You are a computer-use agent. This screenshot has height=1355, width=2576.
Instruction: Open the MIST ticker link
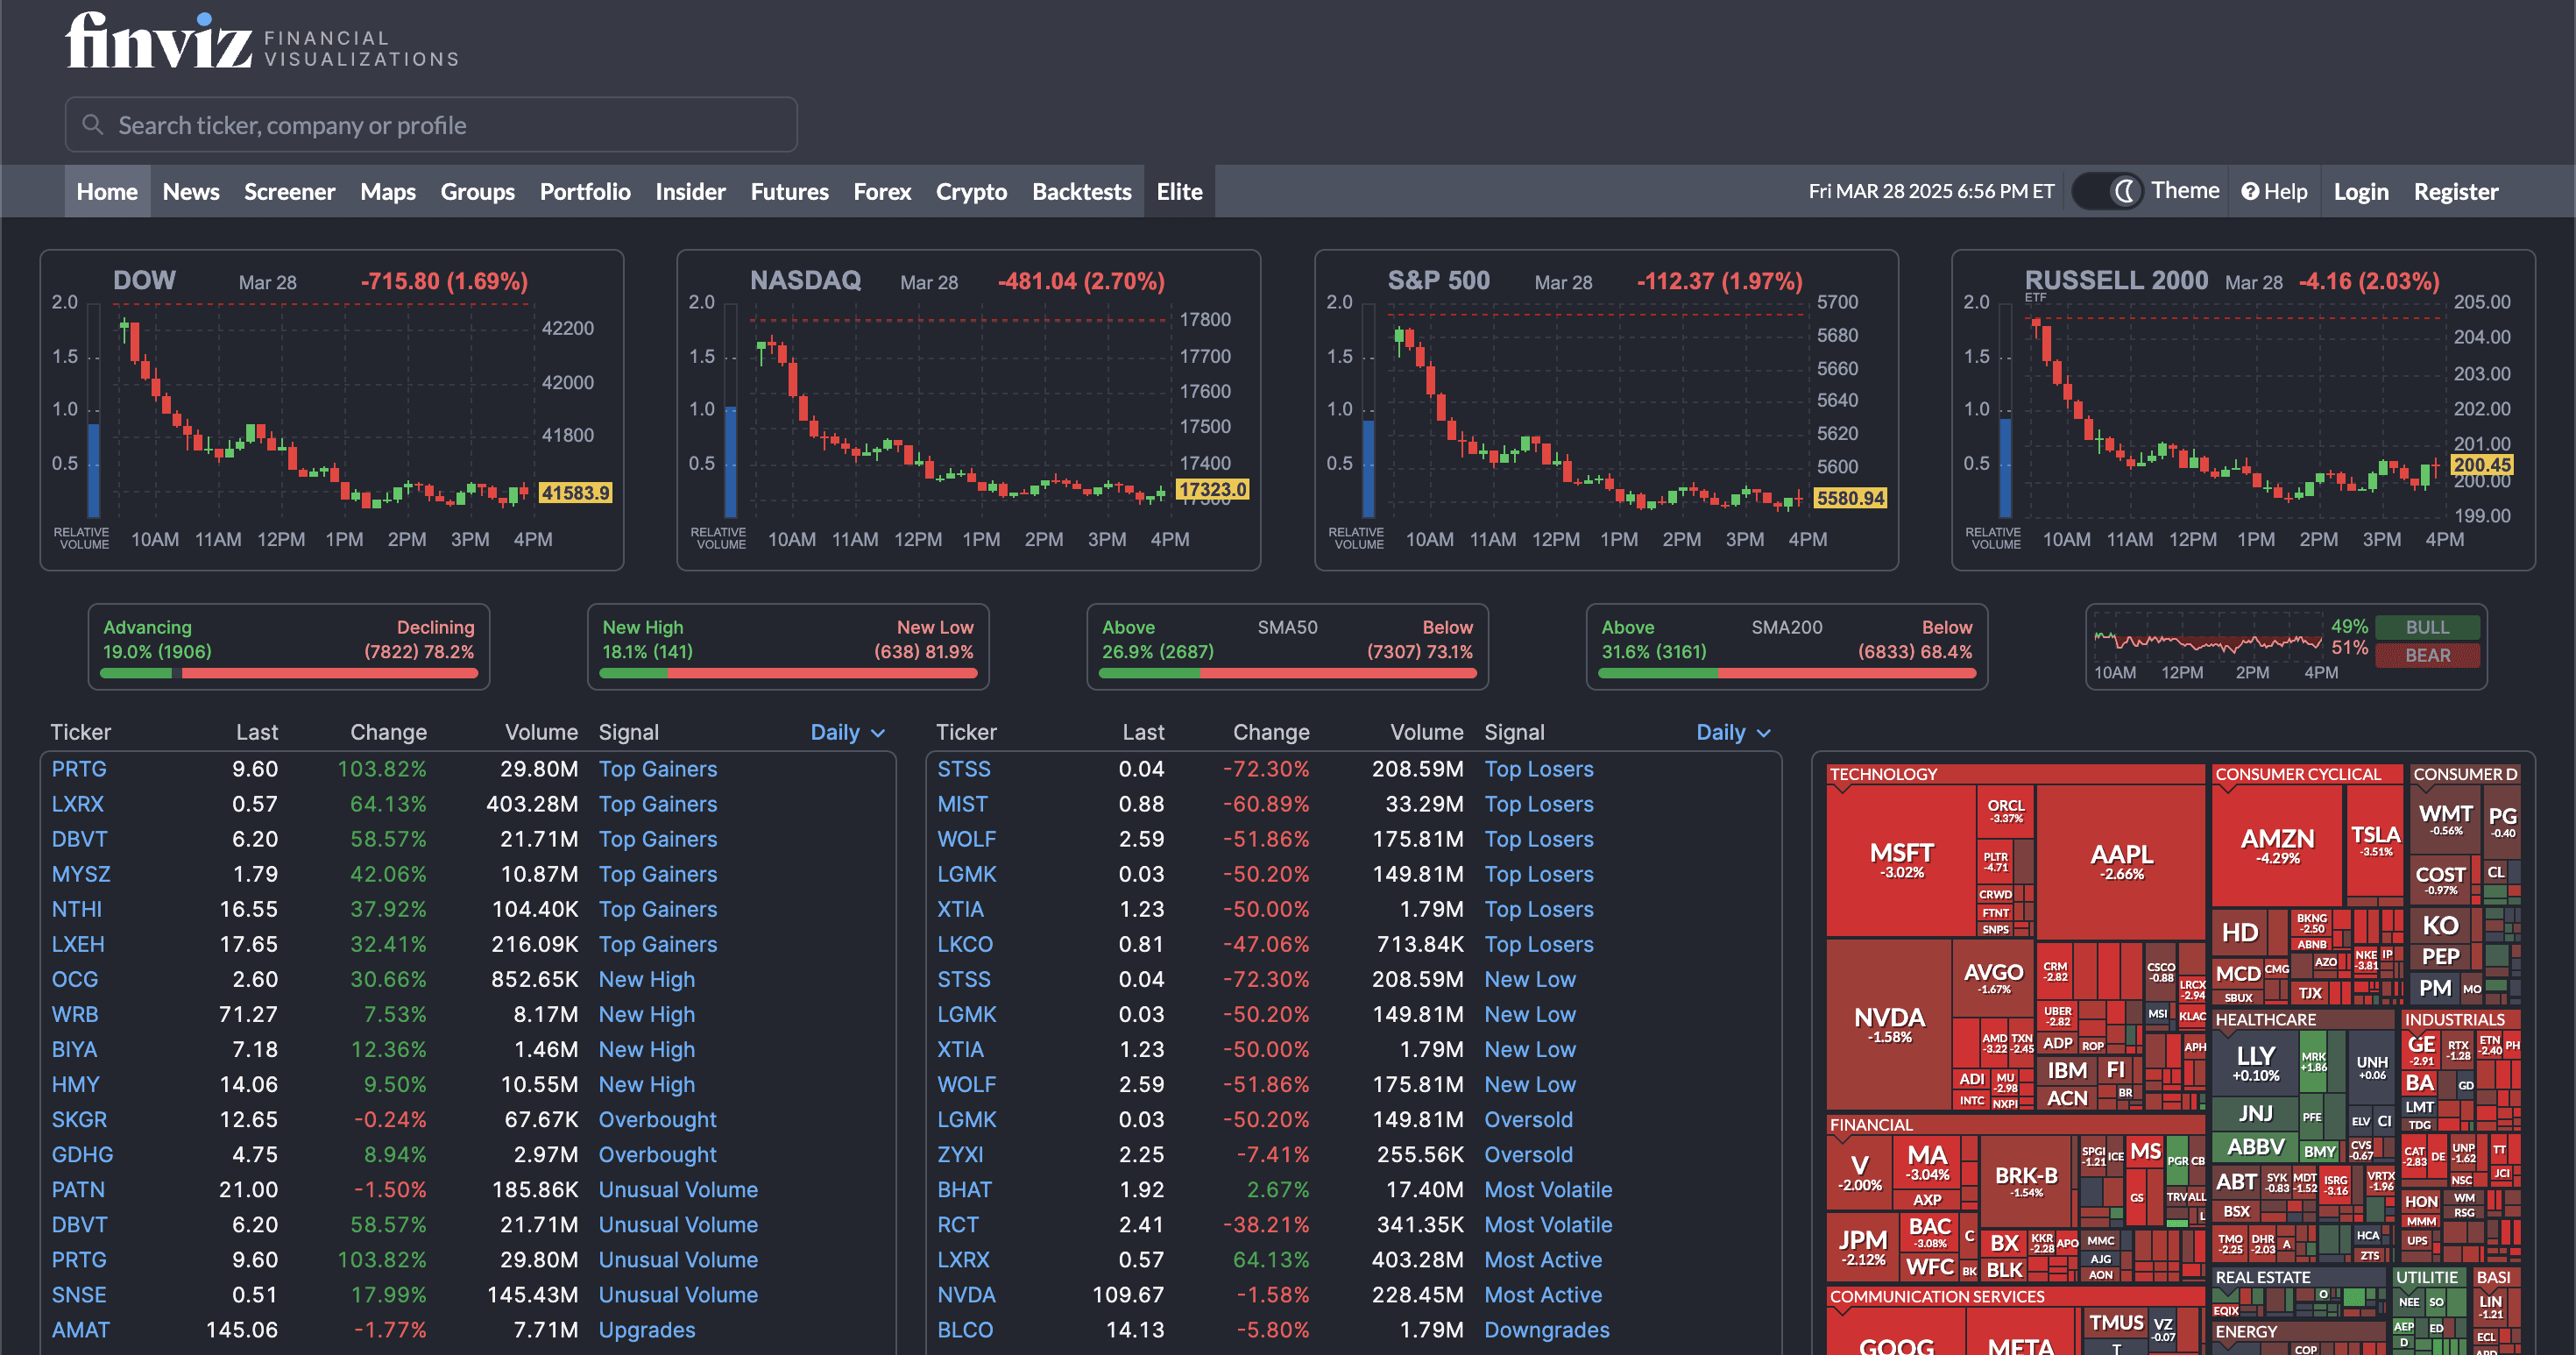pos(962,804)
